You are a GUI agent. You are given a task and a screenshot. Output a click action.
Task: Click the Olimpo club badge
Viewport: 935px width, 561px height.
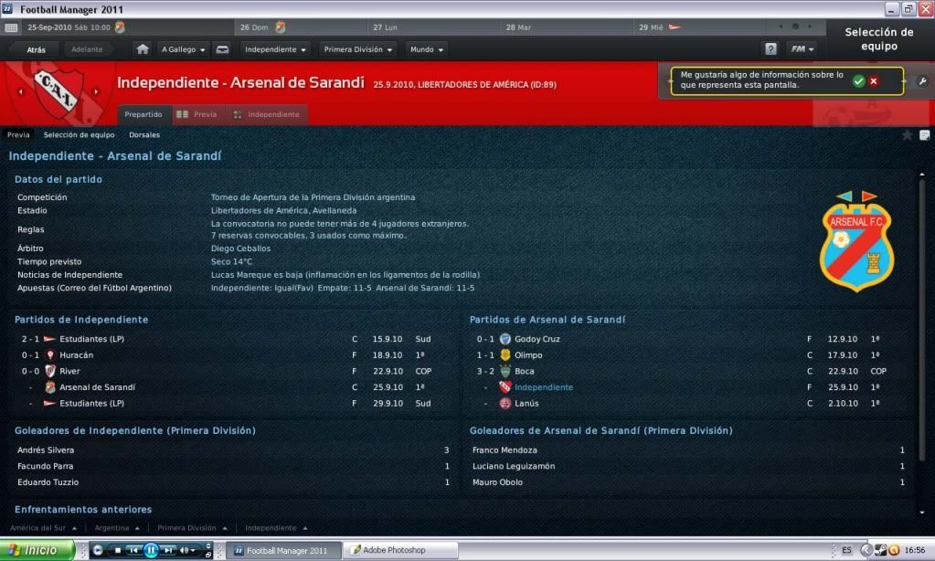[x=505, y=355]
